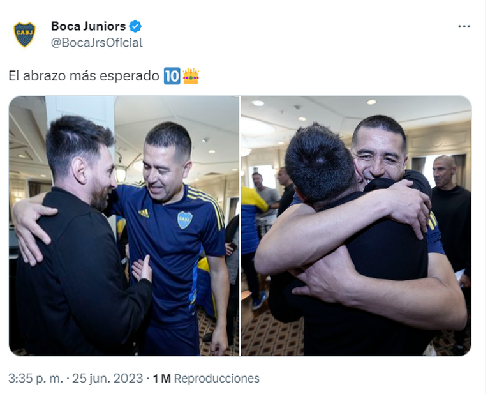The width and height of the screenshot is (504, 394).
Task: Select the tweet text El abrazo más esperado
Action: (x=84, y=76)
